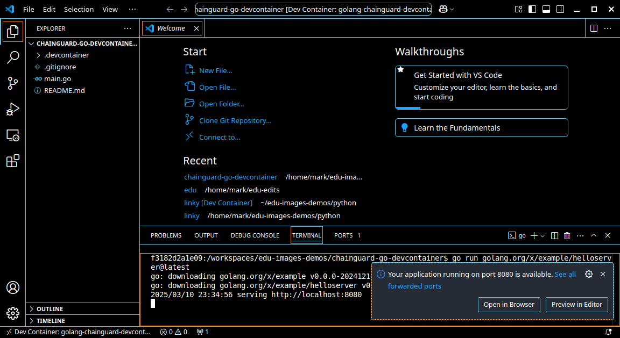Go forward with the right arrow
Viewport: 620px width, 338px height.
pos(184,9)
